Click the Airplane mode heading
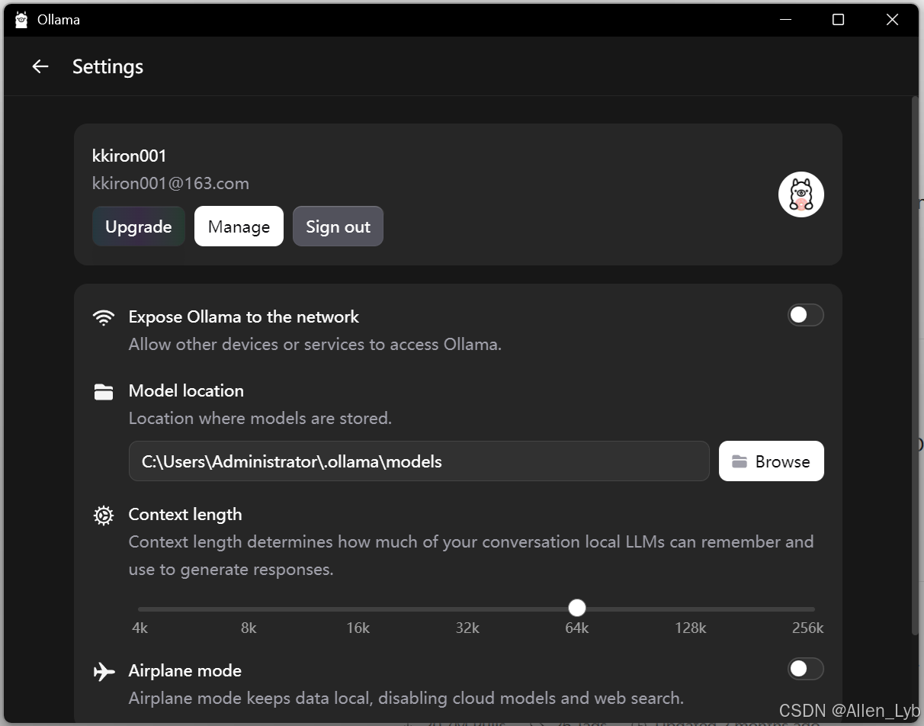 (x=185, y=671)
